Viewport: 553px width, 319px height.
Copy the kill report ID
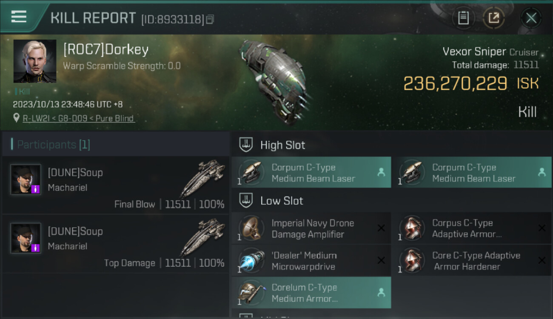tap(210, 19)
